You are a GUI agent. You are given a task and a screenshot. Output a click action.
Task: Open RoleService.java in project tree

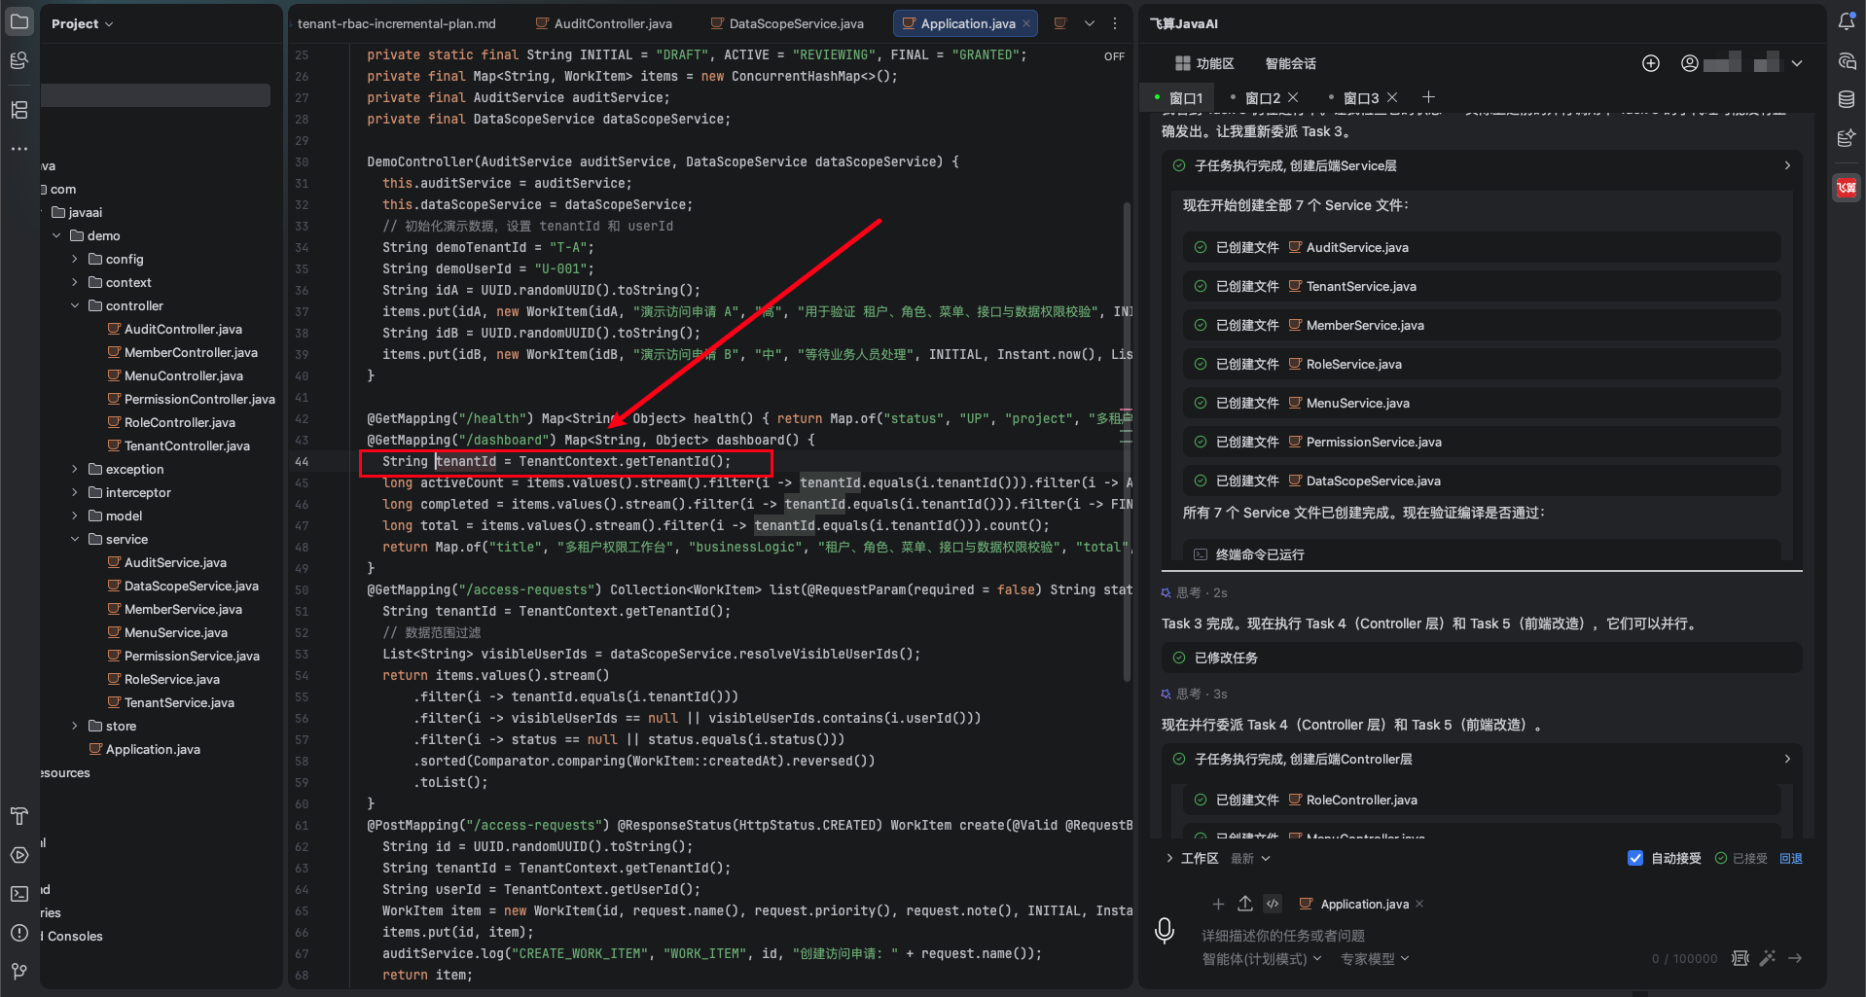[x=172, y=679]
